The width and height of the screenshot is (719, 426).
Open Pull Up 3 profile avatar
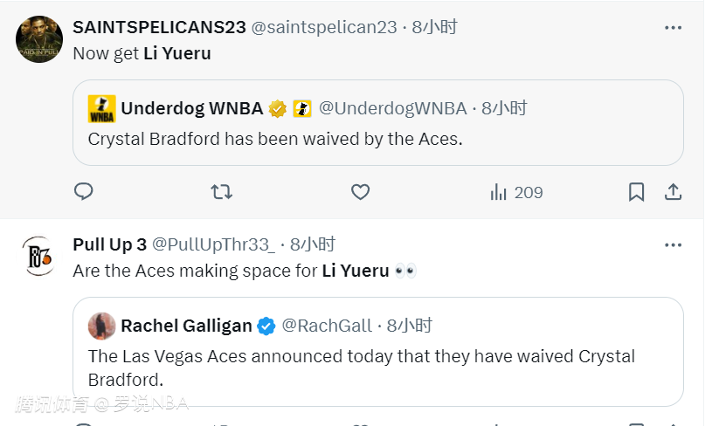click(39, 256)
